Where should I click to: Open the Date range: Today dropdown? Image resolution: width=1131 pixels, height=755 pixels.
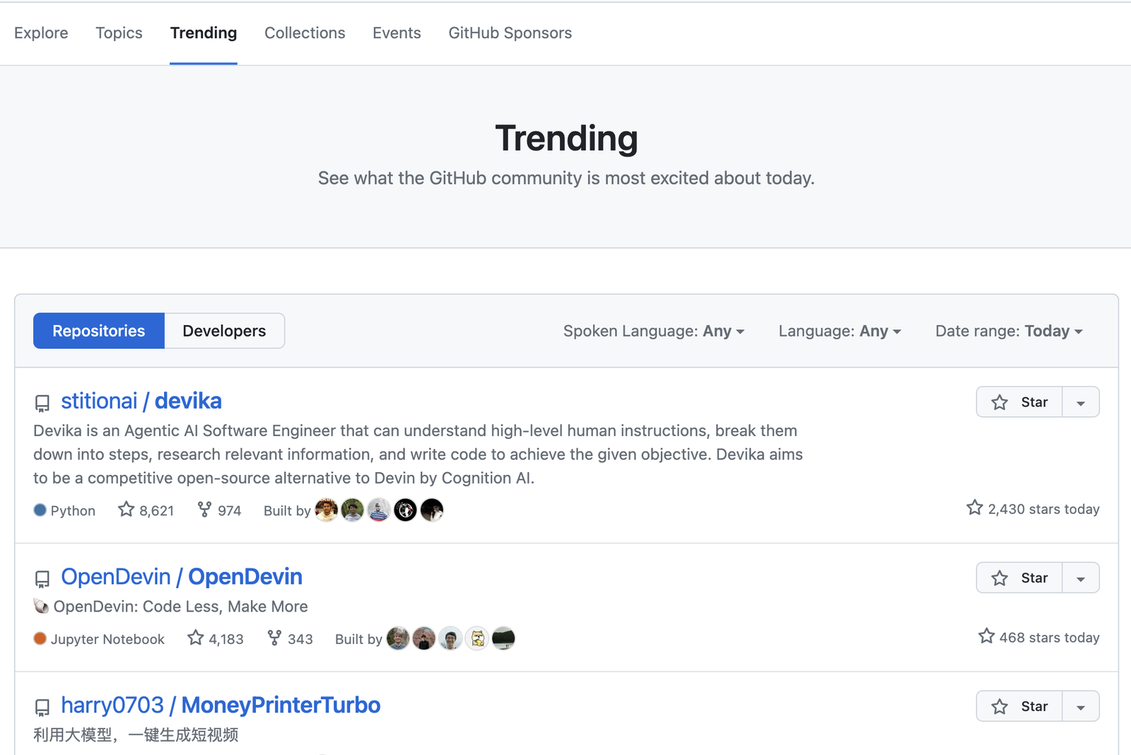[x=1009, y=331]
